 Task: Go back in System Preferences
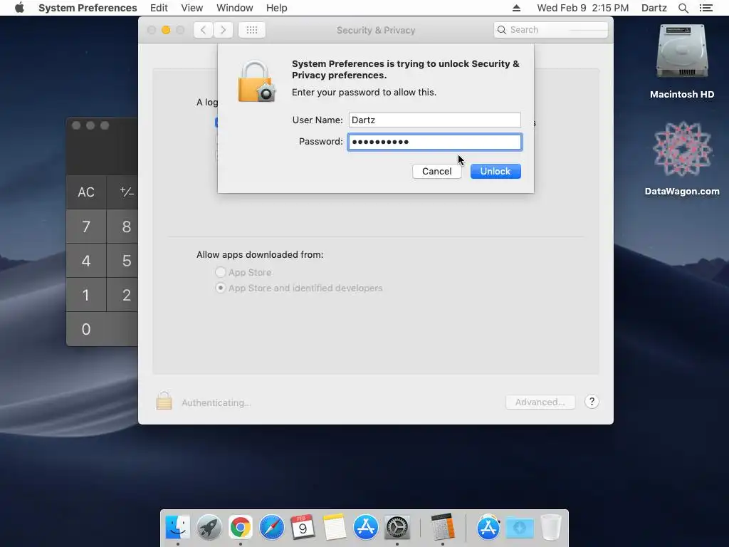[x=203, y=30]
